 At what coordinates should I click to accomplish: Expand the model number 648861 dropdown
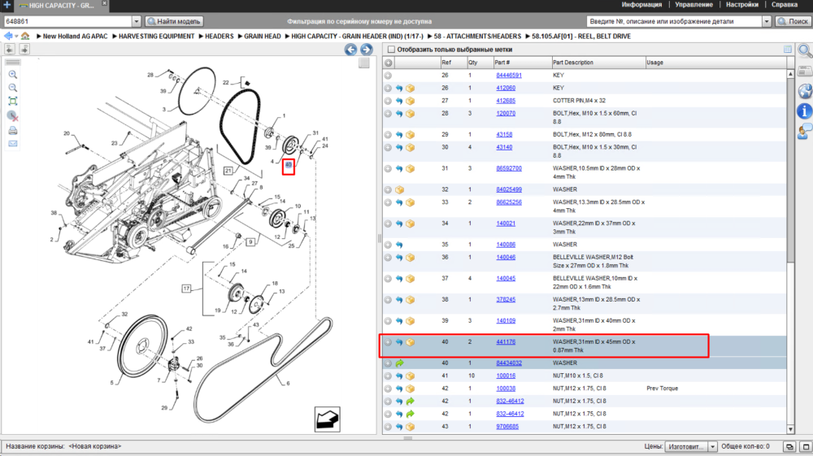coord(137,21)
